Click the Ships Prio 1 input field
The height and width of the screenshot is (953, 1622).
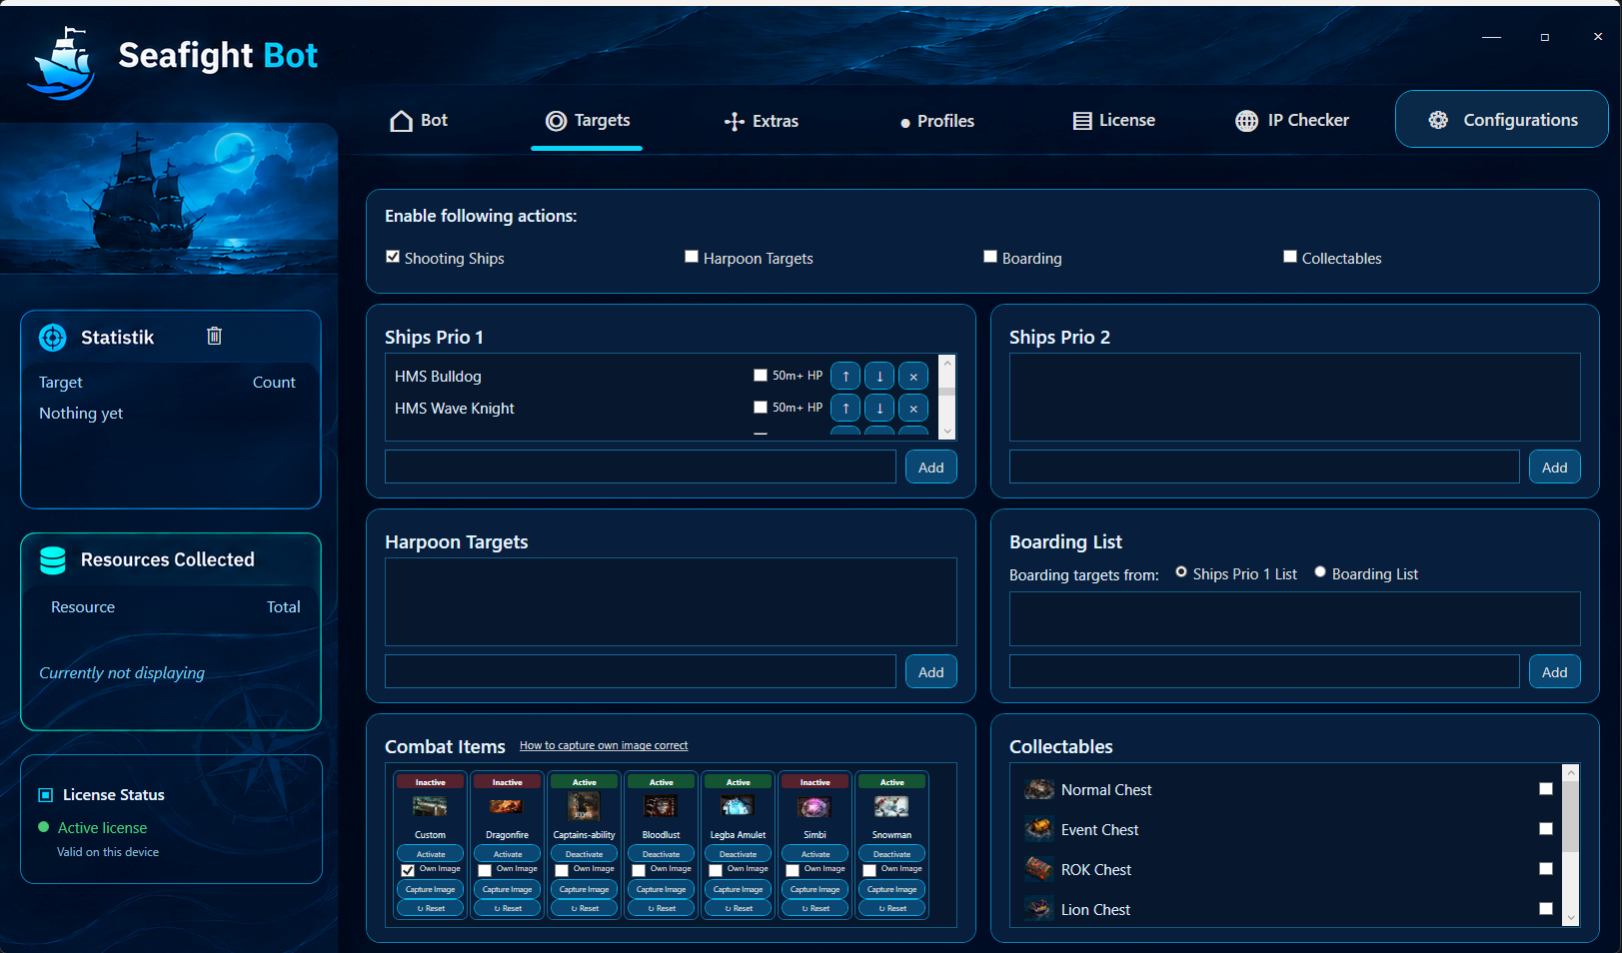click(641, 467)
